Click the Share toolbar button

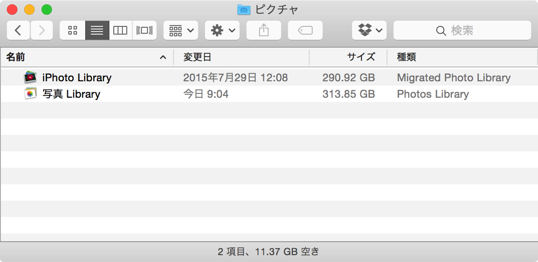(264, 31)
